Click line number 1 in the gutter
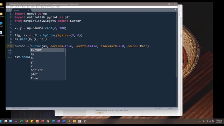 pos(10,14)
